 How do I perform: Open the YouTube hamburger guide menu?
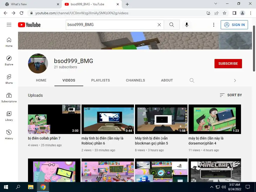[x=9, y=25]
